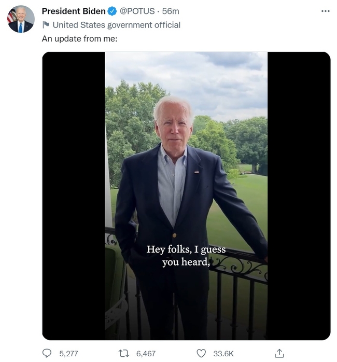Click the @POTUS handle
Viewport: 337px width, 362px height.
[137, 11]
